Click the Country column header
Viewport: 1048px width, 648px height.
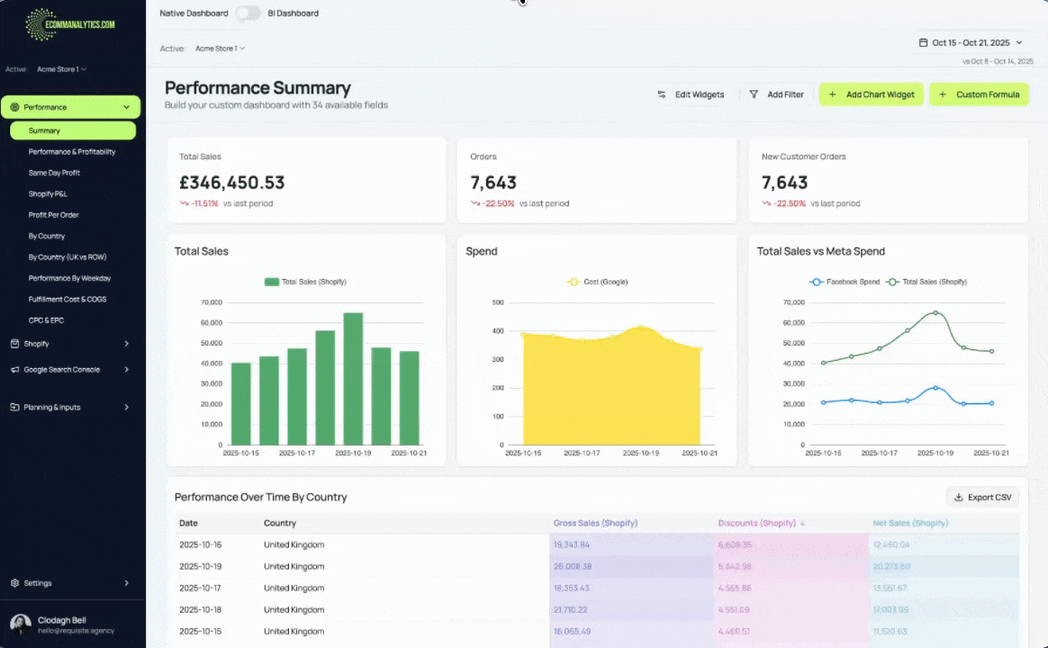pos(279,523)
